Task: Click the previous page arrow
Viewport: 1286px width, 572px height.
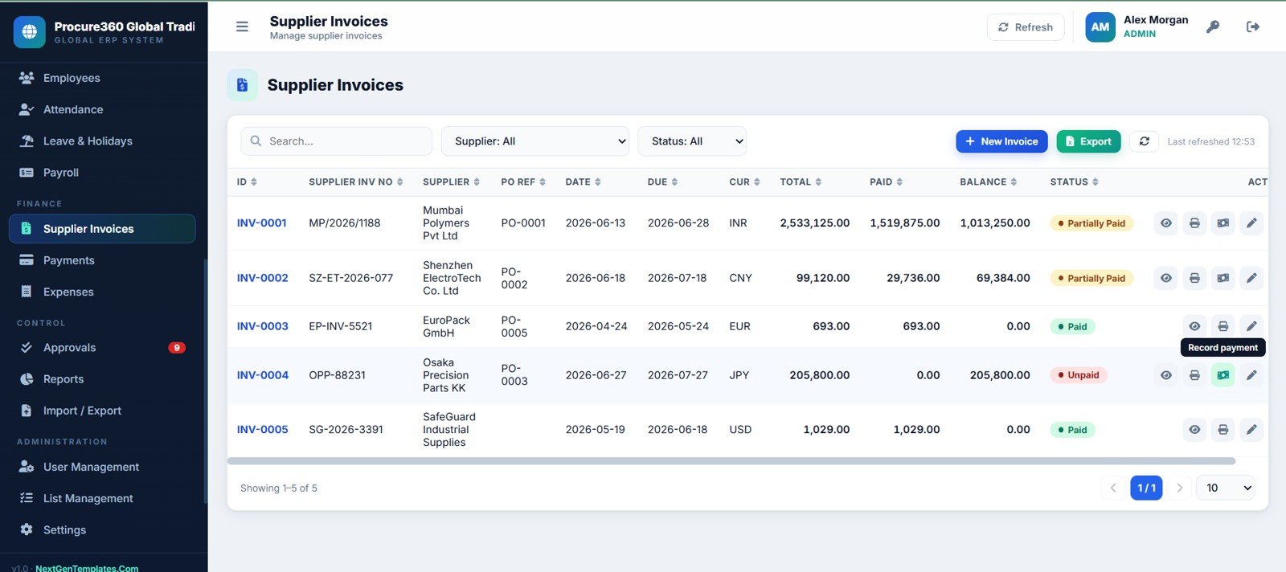Action: (1113, 488)
